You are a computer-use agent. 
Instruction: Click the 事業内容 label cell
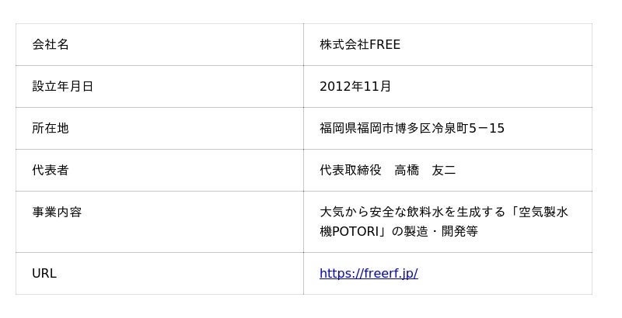tap(57, 213)
